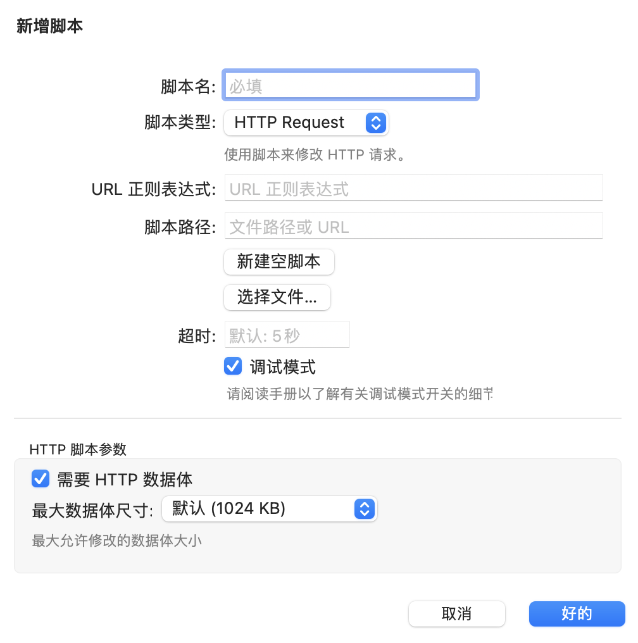Uncheck the 需要 HTTP 数据体 checkbox
The width and height of the screenshot is (638, 643).
click(x=41, y=479)
